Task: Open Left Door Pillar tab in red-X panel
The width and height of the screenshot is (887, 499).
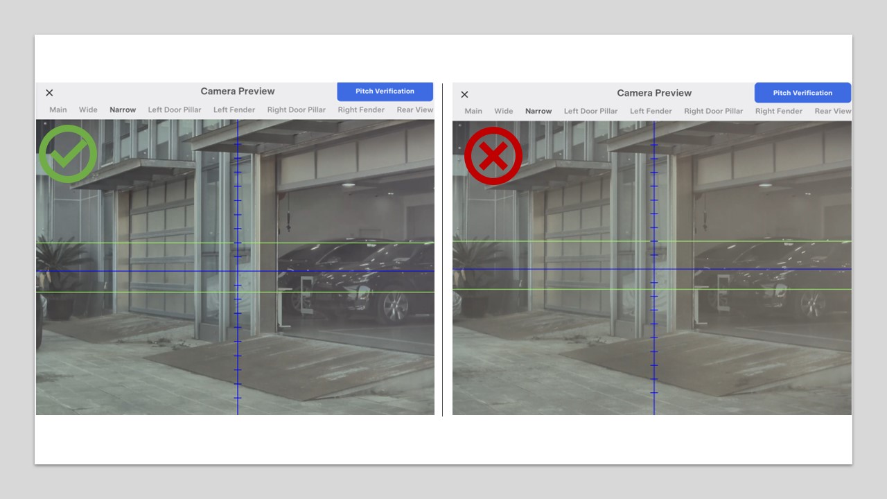Action: (x=590, y=112)
